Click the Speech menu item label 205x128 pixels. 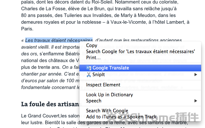pyautogui.click(x=94, y=101)
